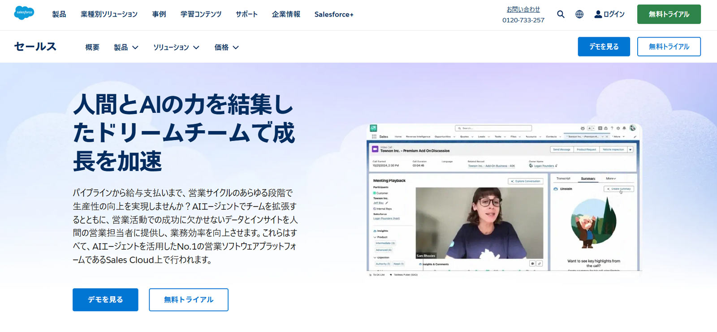Image resolution: width=717 pixels, height=332 pixels.
Task: Switch to Transcript tab in preview
Action: (563, 179)
